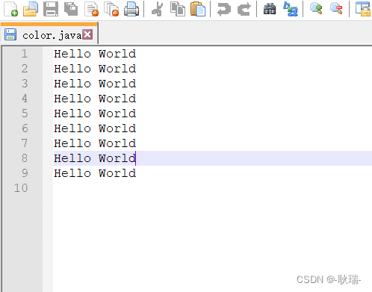Place cursor in Hello World on line 9
Image resolution: width=372 pixels, height=292 pixels.
(x=95, y=173)
